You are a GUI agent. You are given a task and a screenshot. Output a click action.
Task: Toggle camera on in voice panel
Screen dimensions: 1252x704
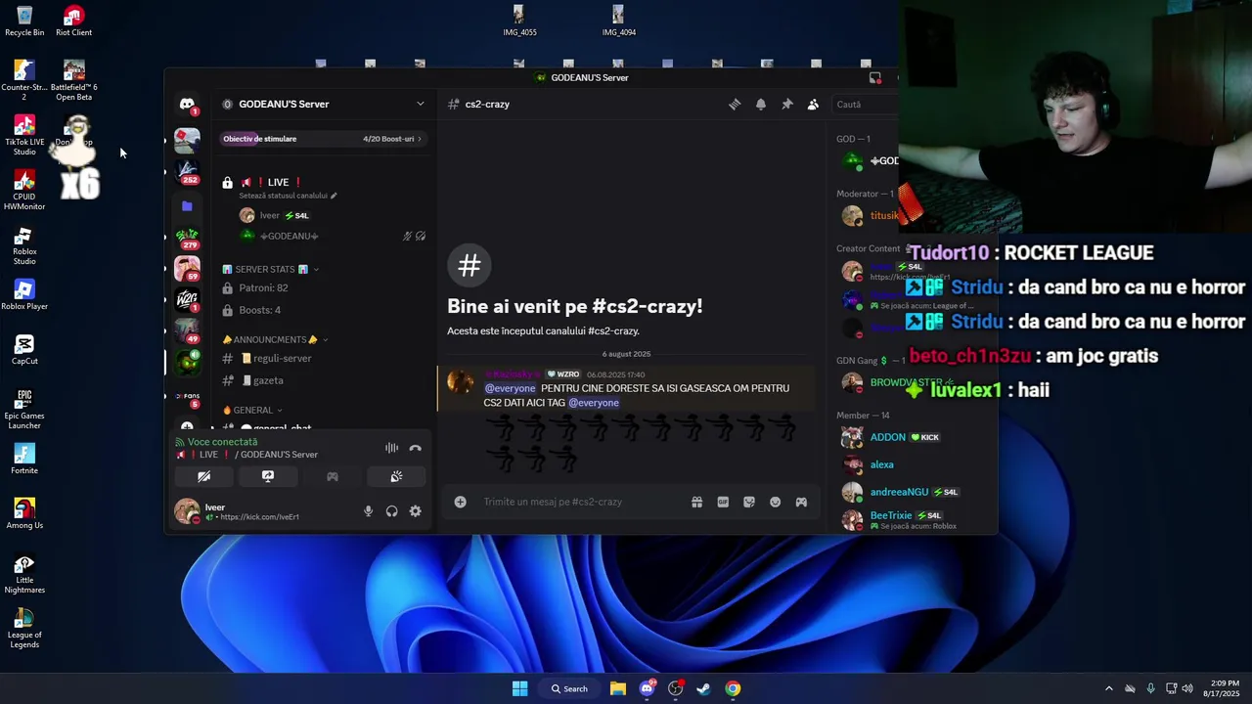click(x=203, y=476)
